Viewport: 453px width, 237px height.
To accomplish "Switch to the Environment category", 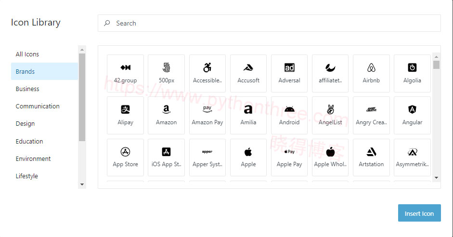I will [44, 158].
